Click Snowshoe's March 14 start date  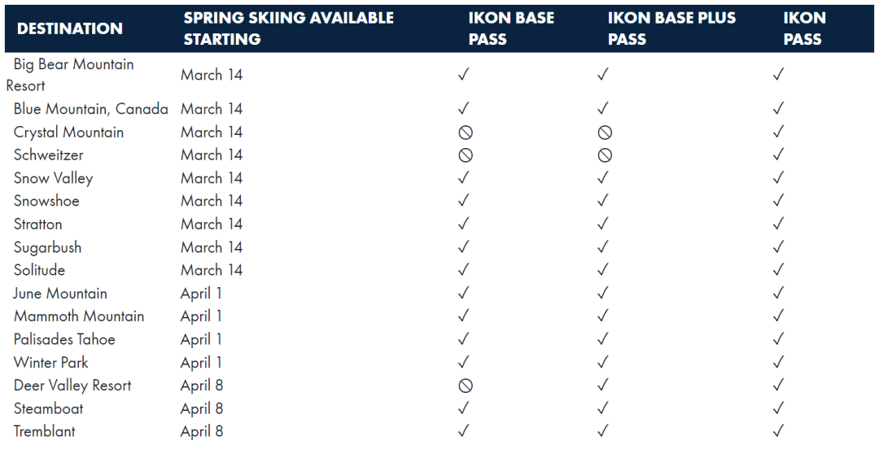pos(212,201)
